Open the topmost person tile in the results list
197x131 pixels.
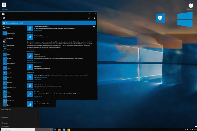point(30,28)
